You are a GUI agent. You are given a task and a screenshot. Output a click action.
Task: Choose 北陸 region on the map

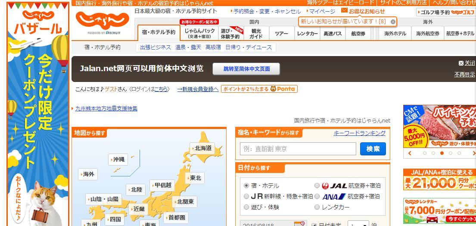(x=135, y=189)
